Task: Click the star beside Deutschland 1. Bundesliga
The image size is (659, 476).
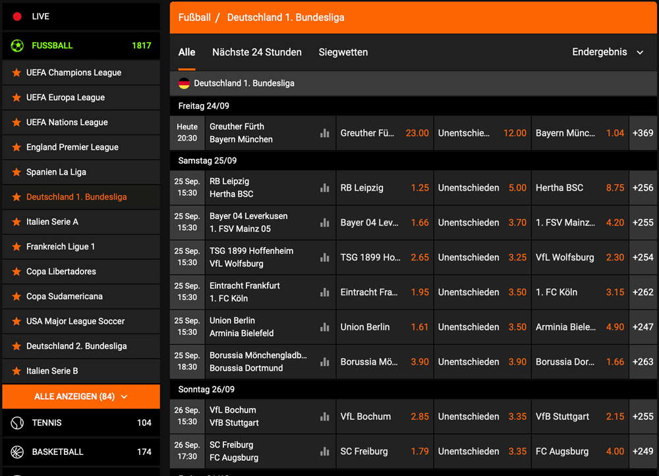Action: (x=16, y=196)
